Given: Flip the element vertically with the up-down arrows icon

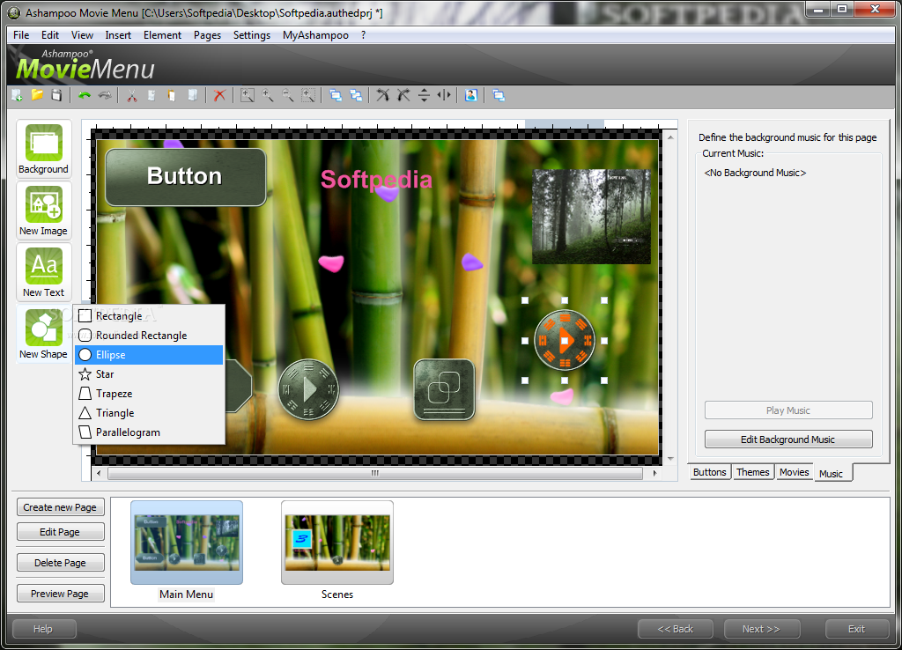Looking at the screenshot, I should [424, 95].
